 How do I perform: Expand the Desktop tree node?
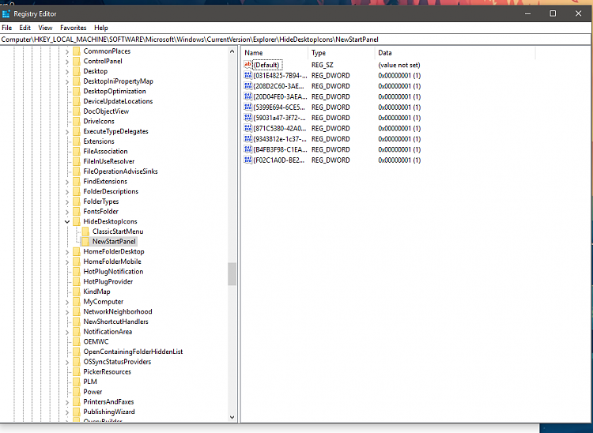67,71
